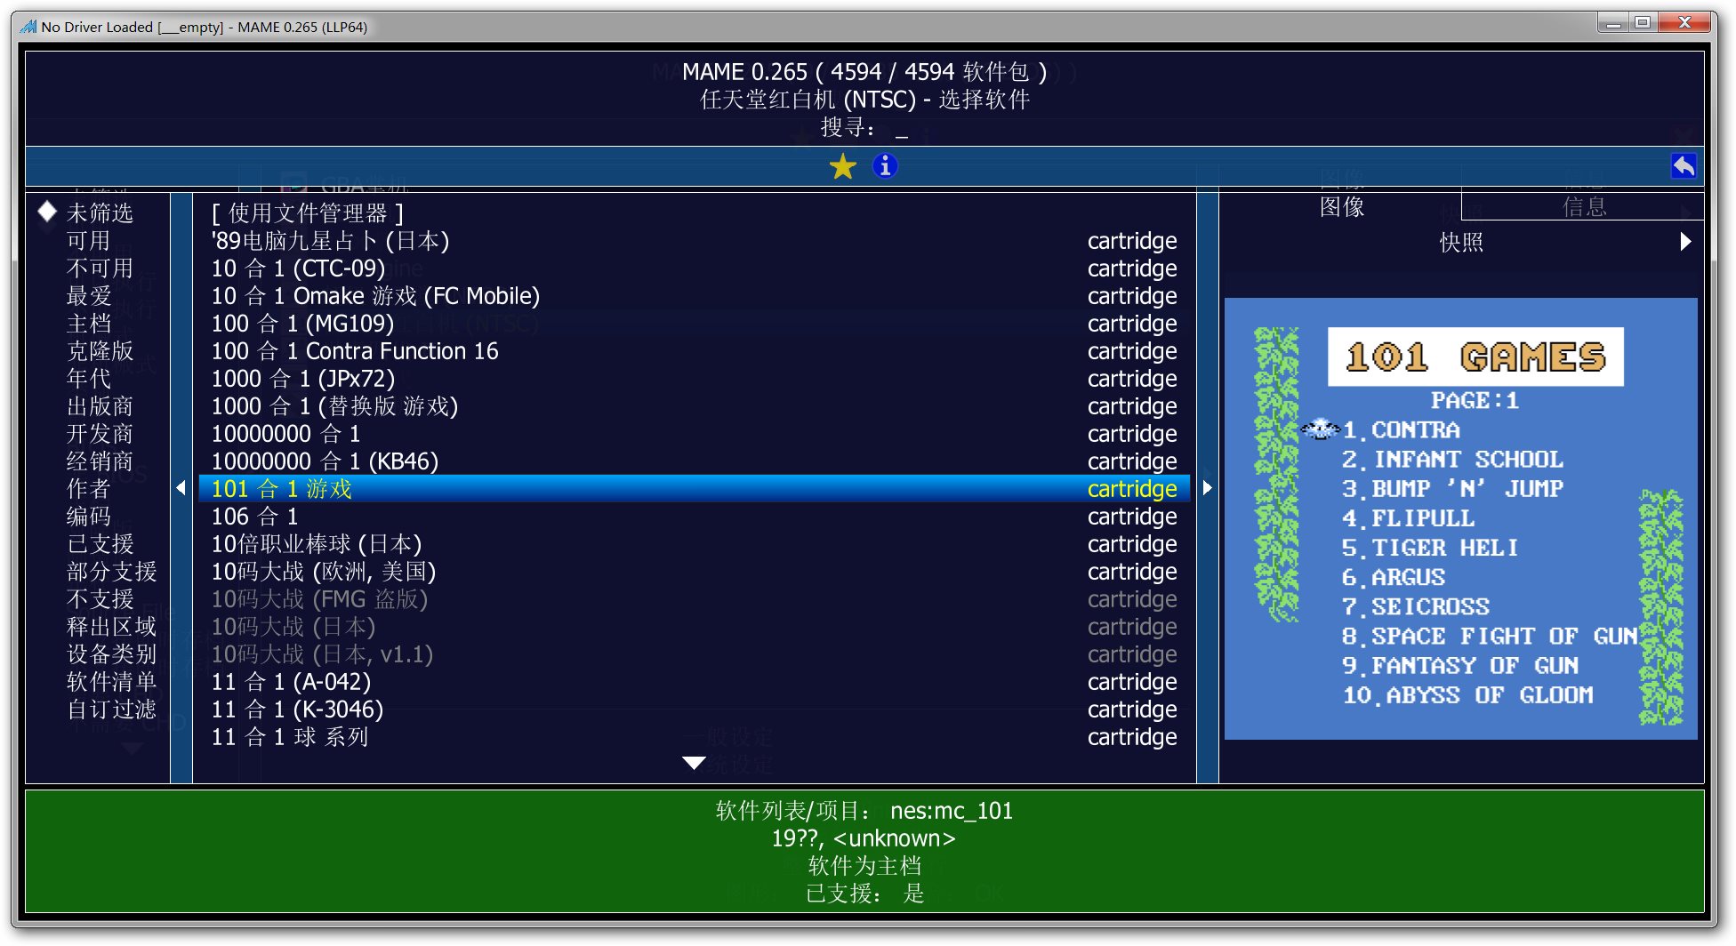Select 10000000 合 1 (KB46) entry
Image resolution: width=1736 pixels, height=946 pixels.
[694, 461]
